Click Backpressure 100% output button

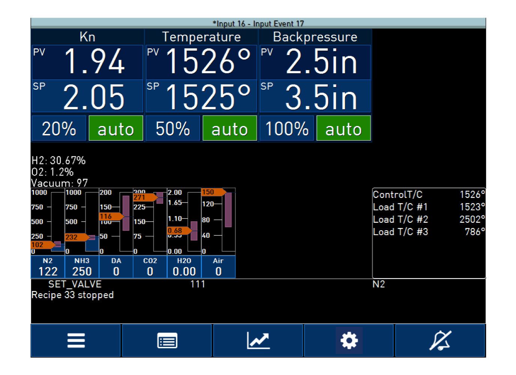287,129
